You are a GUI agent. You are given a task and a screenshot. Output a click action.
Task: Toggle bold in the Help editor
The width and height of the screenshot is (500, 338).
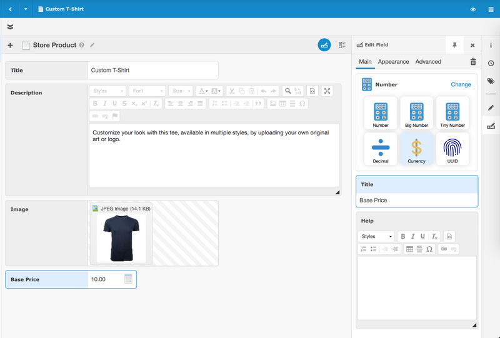tap(403, 237)
